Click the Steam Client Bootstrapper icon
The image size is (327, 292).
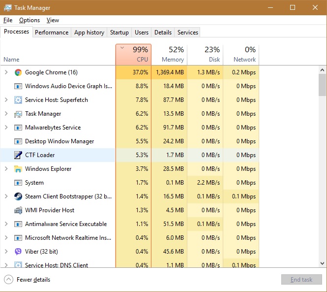point(18,196)
